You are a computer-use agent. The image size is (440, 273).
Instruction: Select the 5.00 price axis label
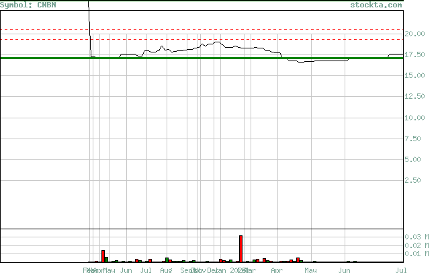tap(412, 159)
